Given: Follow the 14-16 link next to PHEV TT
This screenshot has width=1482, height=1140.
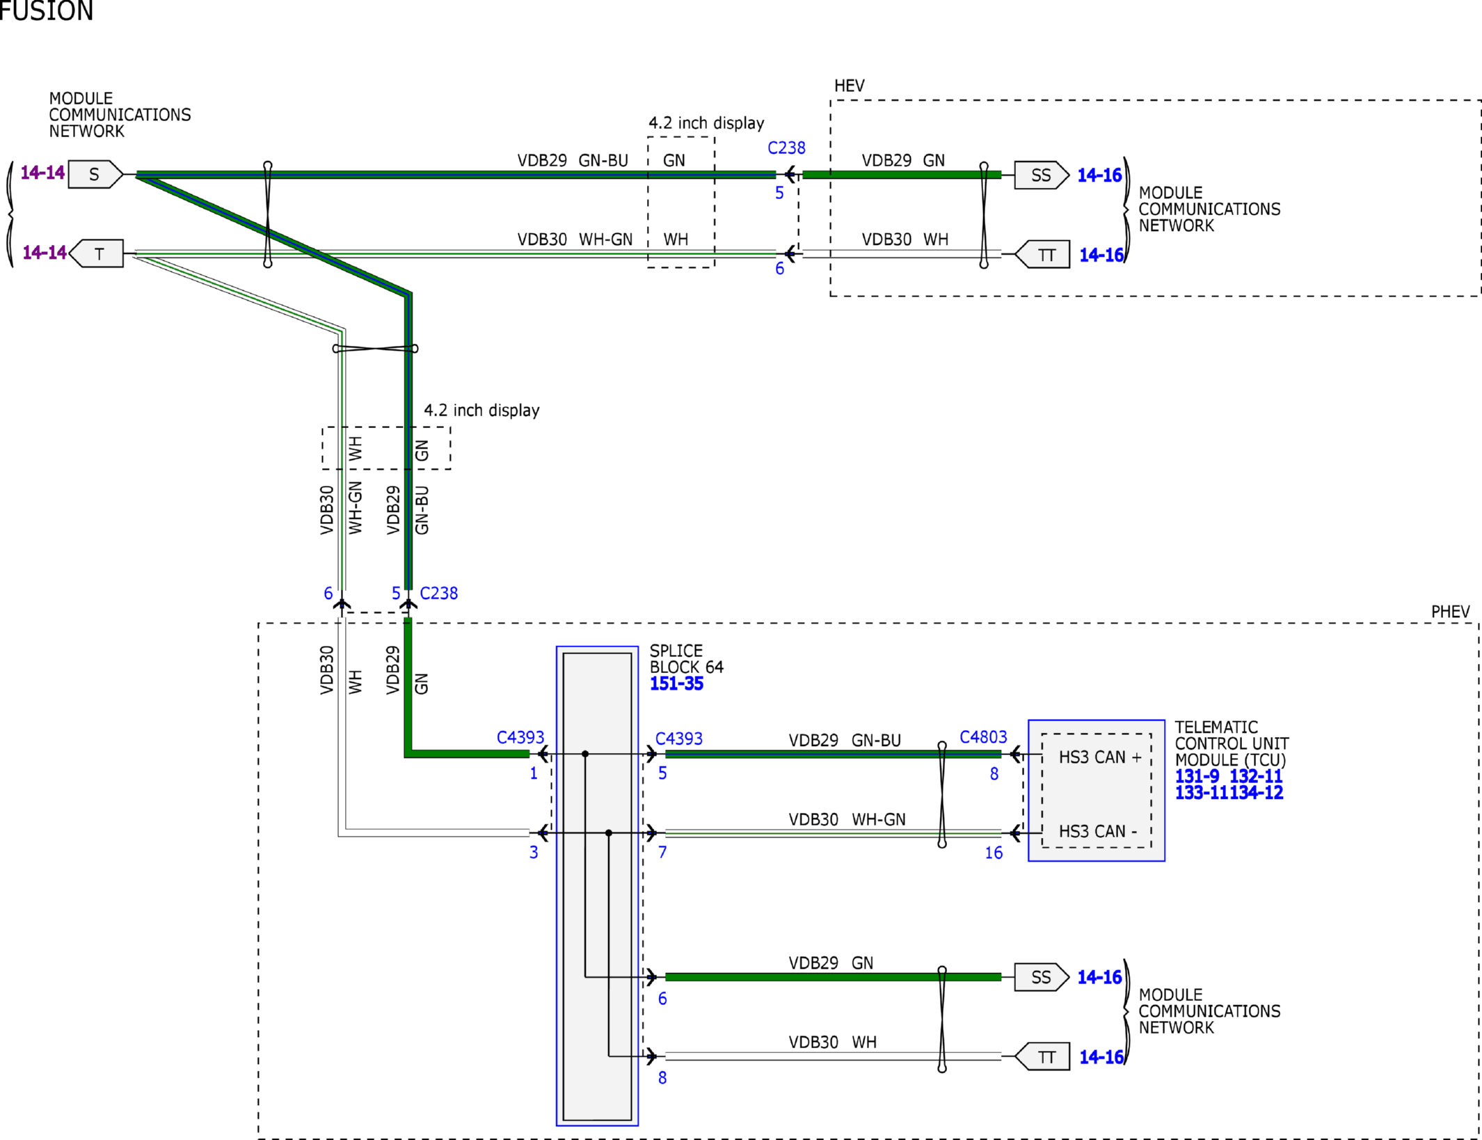Looking at the screenshot, I should coord(1101,1057).
